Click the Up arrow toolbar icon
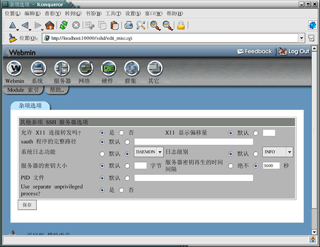 [x=12, y=26]
